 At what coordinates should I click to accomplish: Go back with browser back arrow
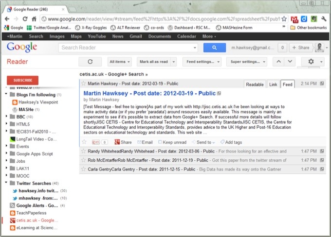(7, 19)
